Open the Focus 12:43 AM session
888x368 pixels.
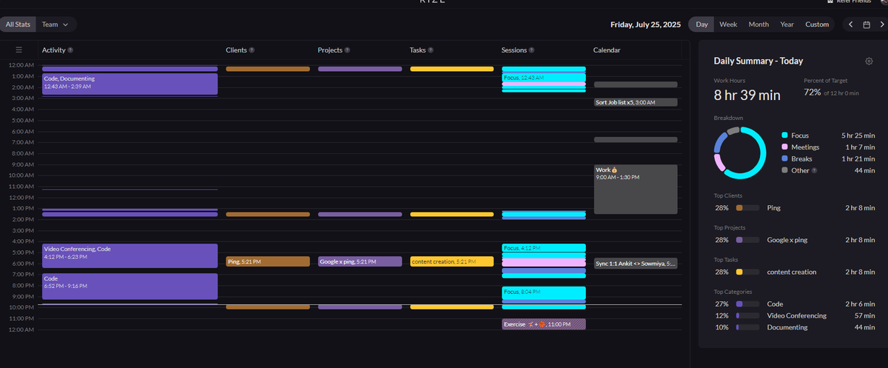[543, 78]
